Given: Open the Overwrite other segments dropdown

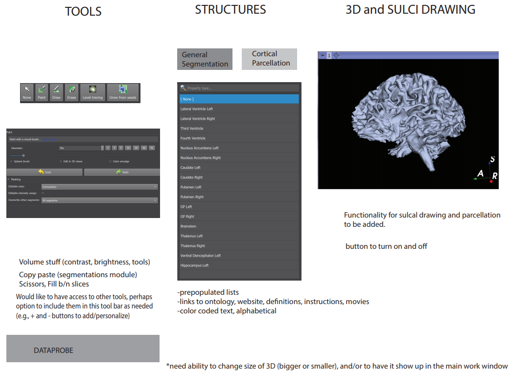Looking at the screenshot, I should 98,199.
